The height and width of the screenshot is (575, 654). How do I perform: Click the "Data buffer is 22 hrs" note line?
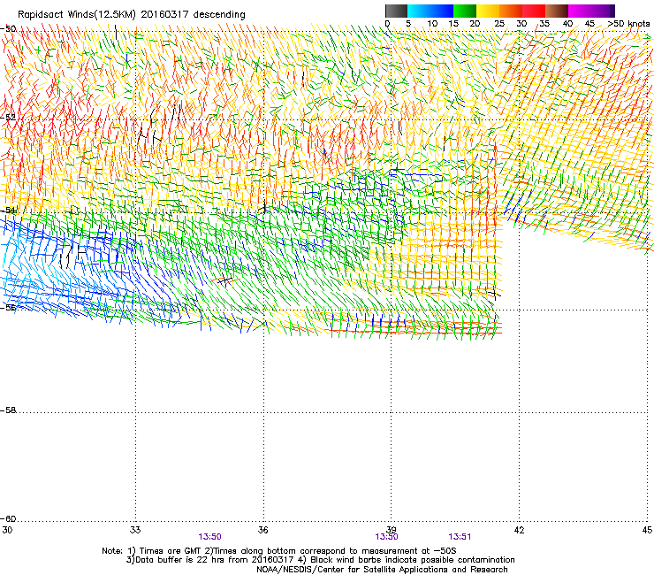click(x=321, y=560)
